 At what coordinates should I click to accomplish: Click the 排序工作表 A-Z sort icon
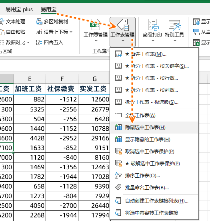118,175
